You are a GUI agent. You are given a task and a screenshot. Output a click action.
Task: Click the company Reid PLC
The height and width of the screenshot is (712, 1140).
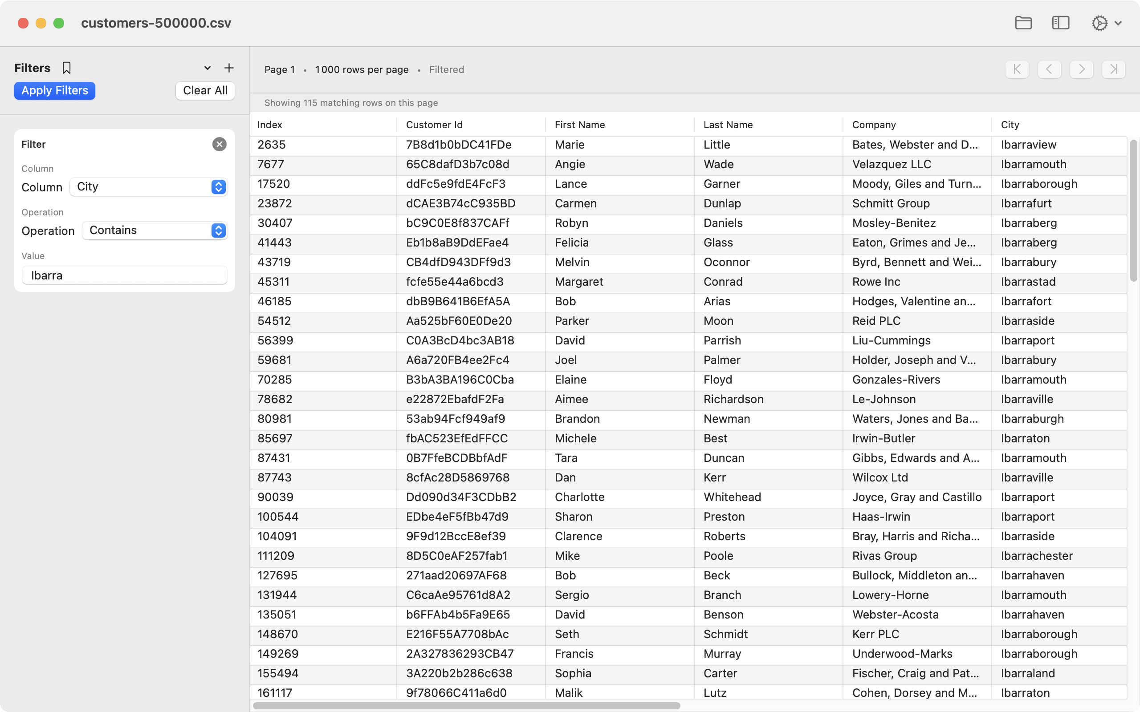(x=876, y=321)
